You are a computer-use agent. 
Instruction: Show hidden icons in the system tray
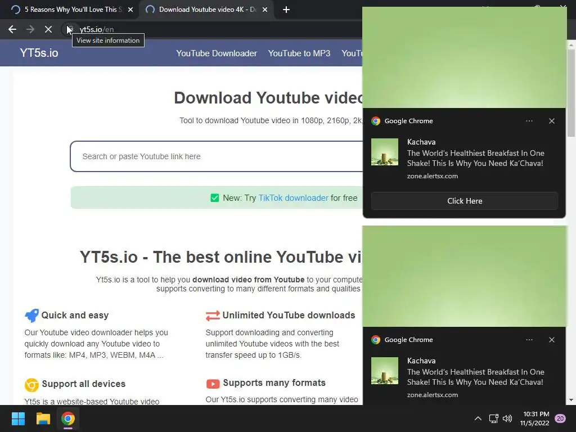(478, 418)
